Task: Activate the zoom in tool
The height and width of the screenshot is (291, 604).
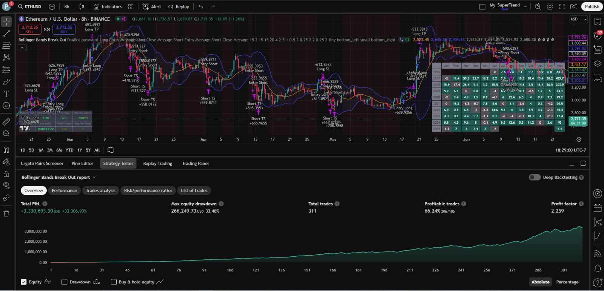Action: 6,133
